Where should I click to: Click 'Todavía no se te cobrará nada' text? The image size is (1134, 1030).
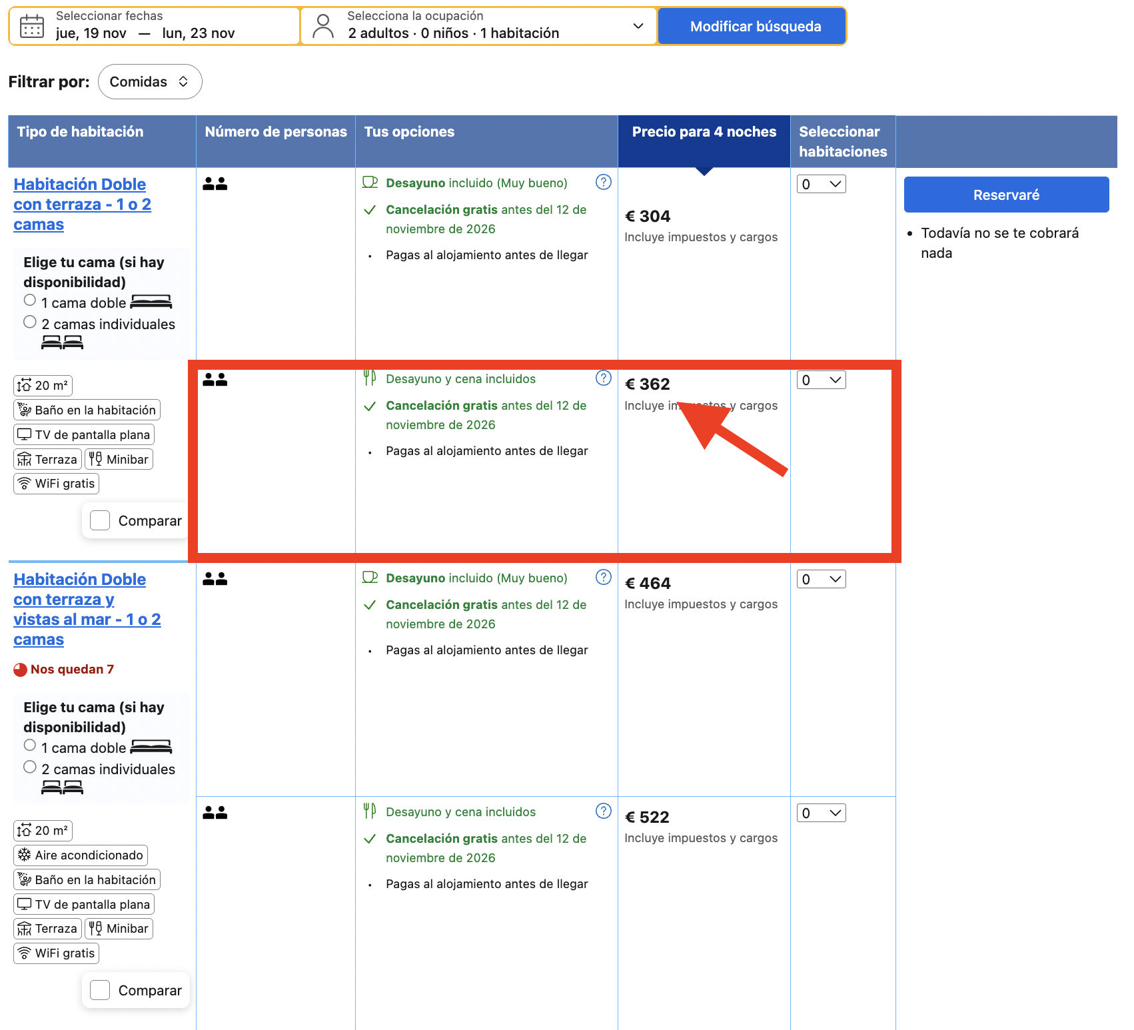coord(999,243)
